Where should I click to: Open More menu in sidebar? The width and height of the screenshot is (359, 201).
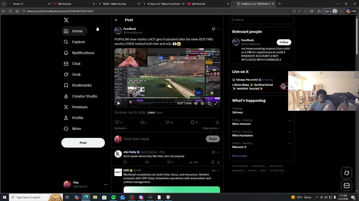pos(72,129)
